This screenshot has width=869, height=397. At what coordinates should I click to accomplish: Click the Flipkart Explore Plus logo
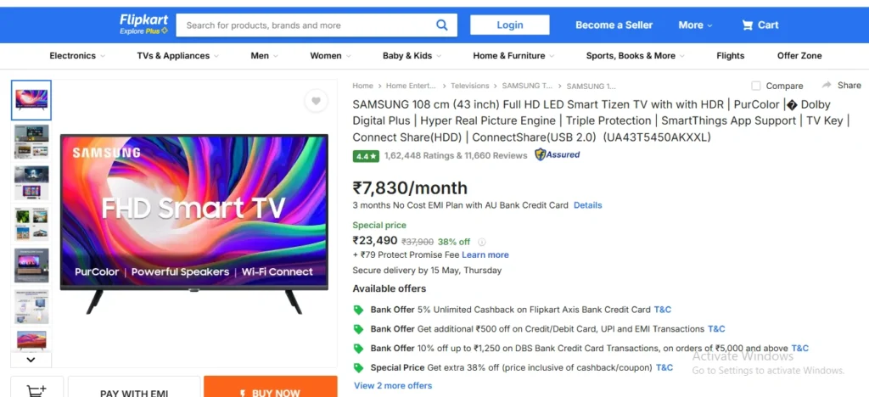tap(143, 25)
